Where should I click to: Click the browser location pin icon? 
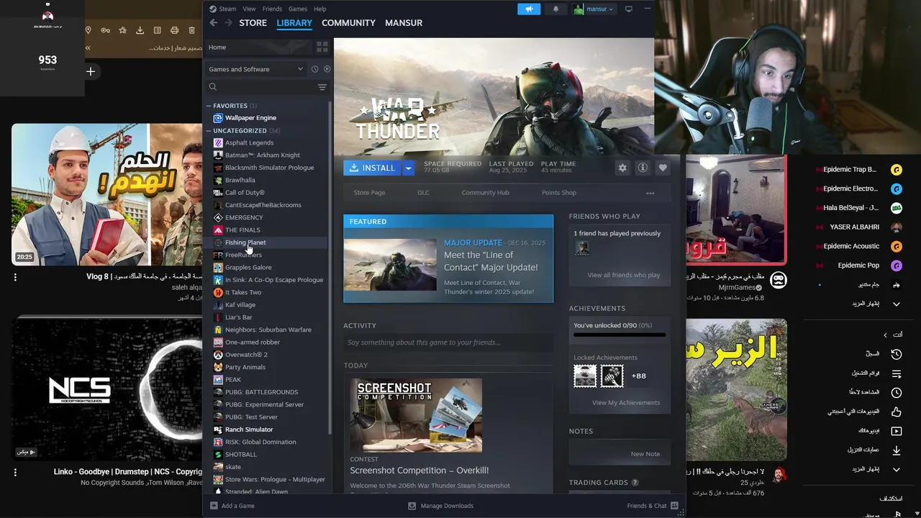click(88, 30)
